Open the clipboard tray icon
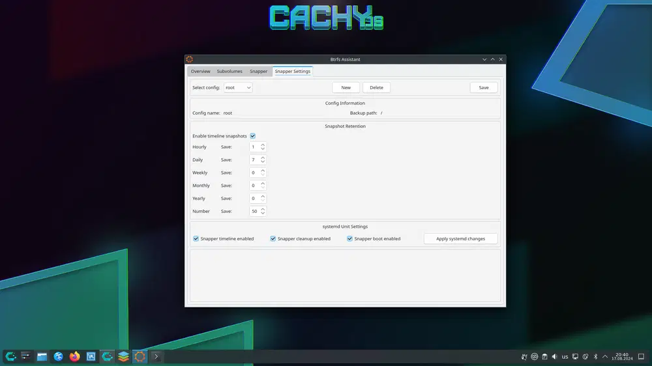The image size is (652, 366). [544, 357]
